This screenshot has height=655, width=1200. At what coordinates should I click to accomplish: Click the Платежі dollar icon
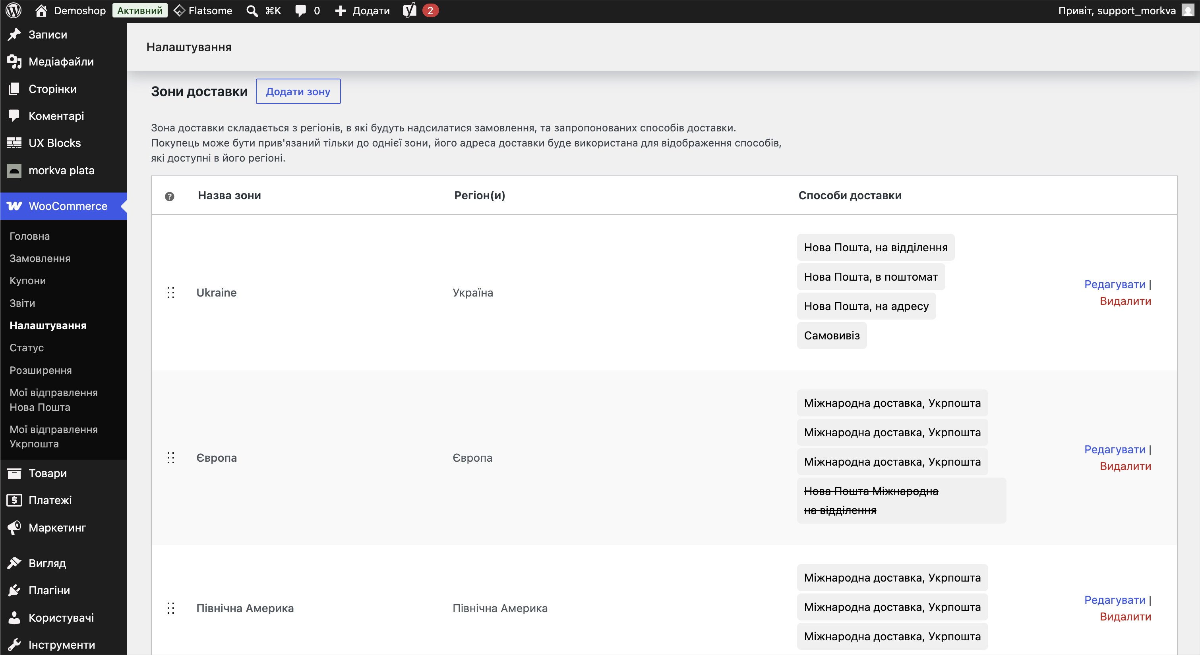click(14, 501)
